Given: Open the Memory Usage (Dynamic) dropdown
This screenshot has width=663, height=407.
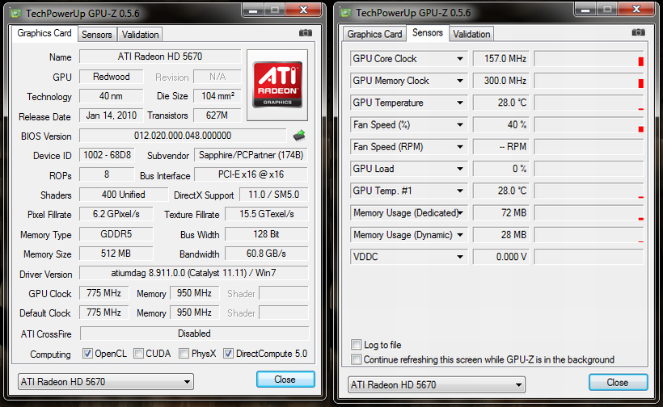Looking at the screenshot, I should [459, 235].
